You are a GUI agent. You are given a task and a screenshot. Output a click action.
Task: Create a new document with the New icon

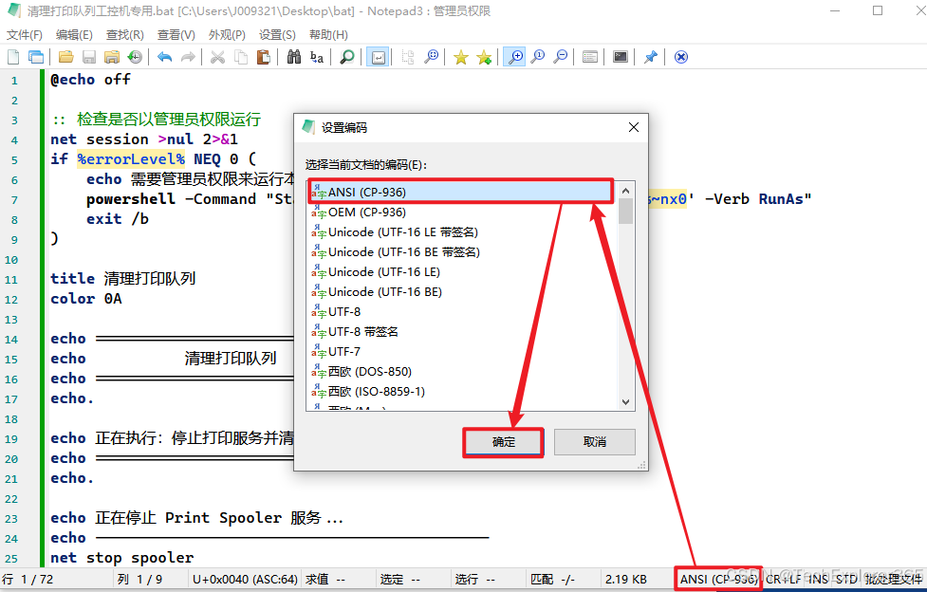click(12, 57)
